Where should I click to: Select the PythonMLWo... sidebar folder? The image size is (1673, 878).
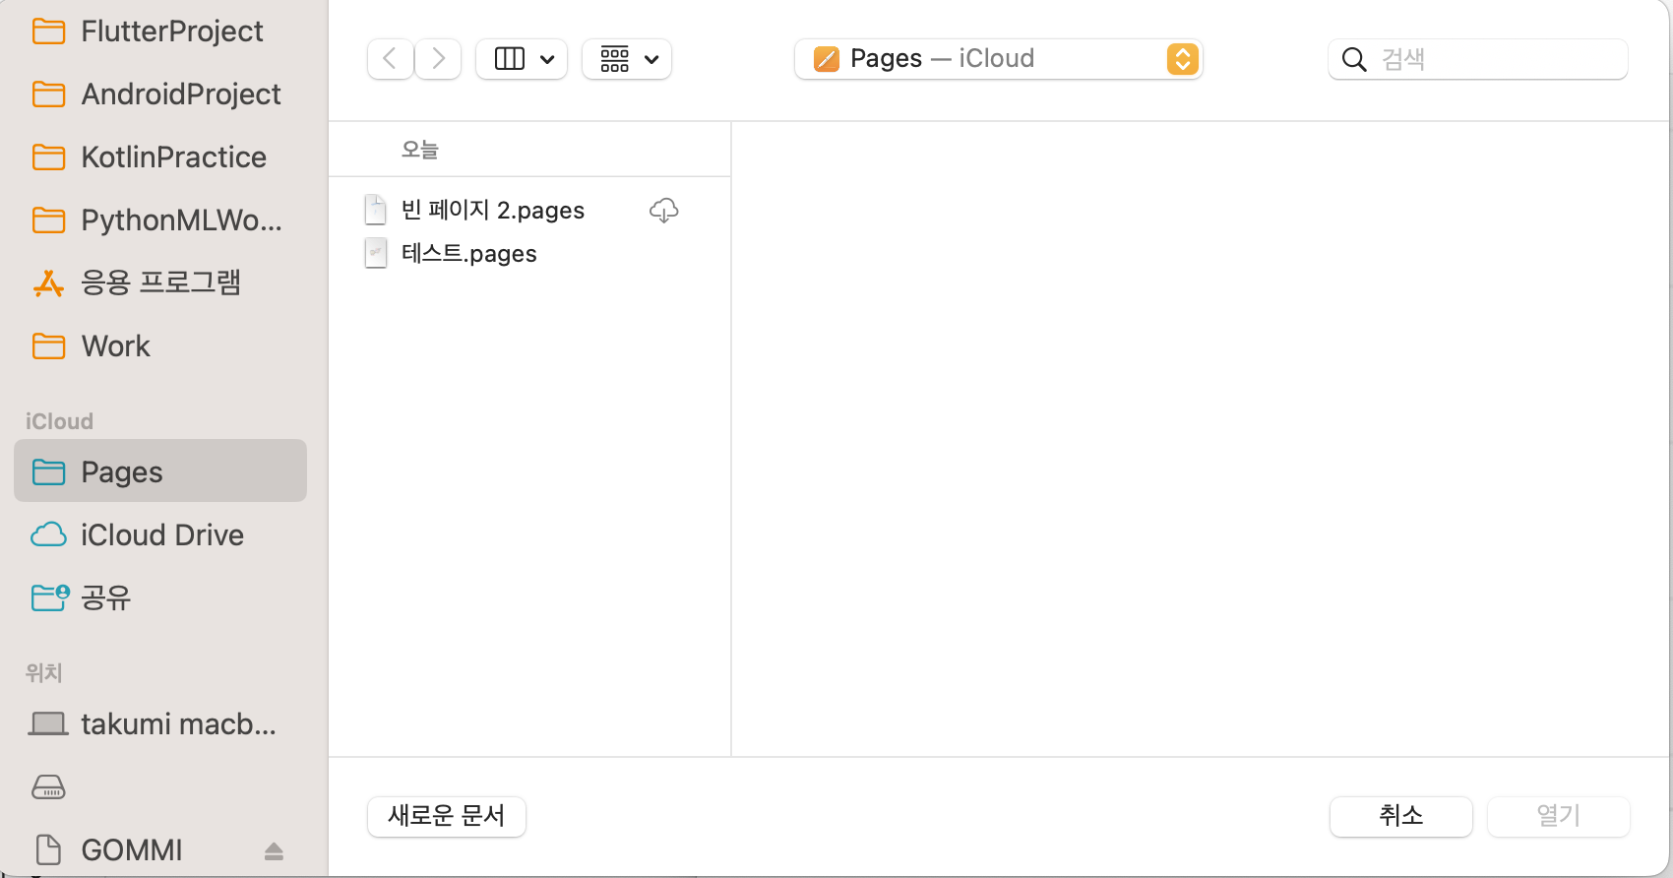[160, 220]
